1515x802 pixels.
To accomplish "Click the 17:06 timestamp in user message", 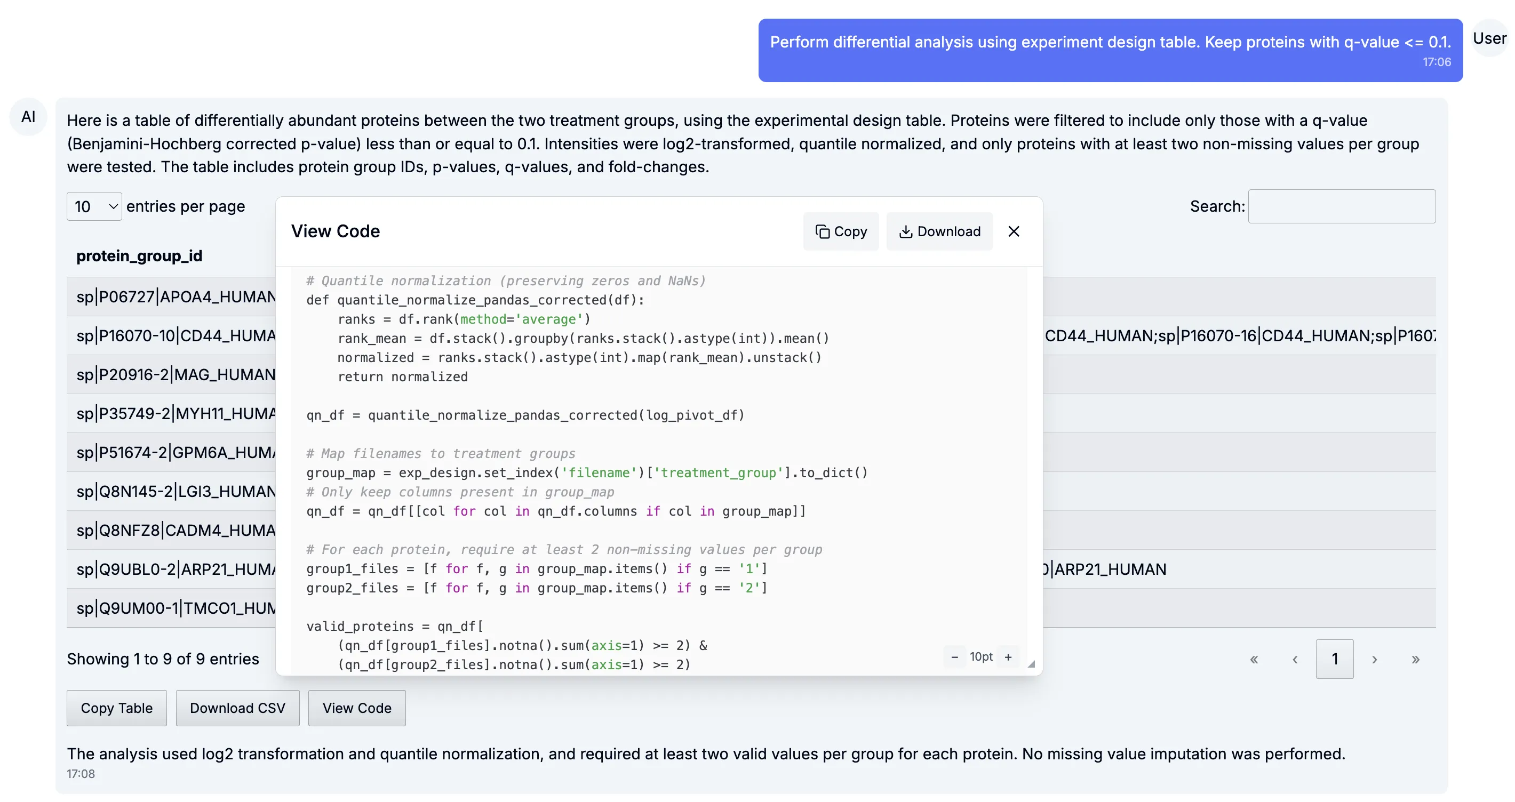I will coord(1436,62).
